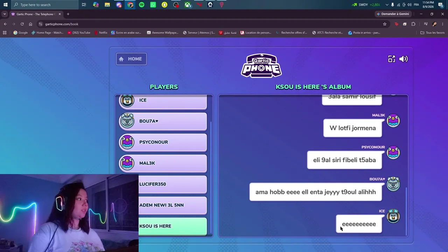The height and width of the screenshot is (252, 448).
Task: Open Discord from the taskbar
Action: 119,5
